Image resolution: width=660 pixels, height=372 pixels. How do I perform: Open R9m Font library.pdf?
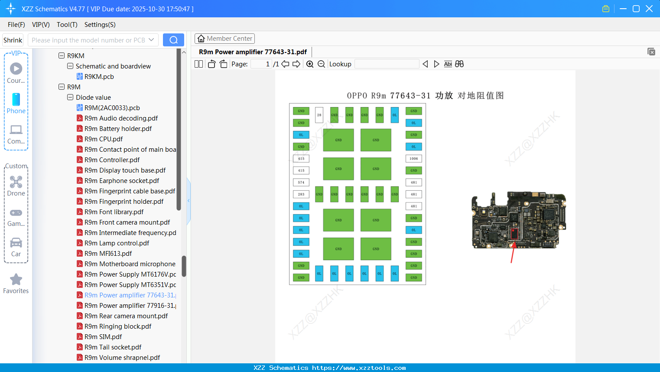pos(110,212)
